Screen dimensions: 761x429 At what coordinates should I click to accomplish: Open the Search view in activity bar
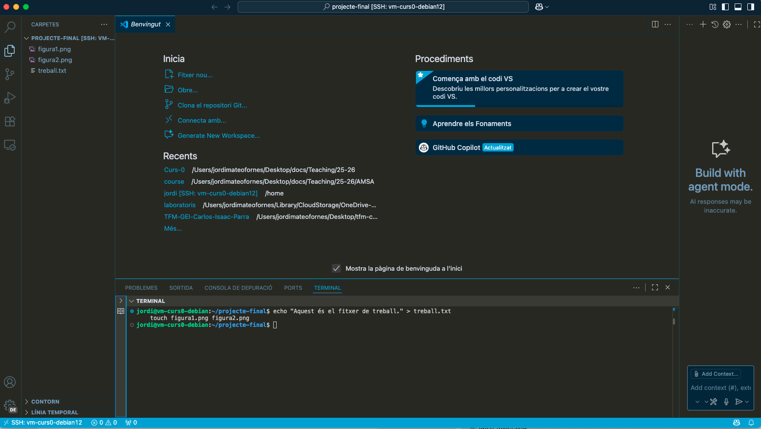(x=10, y=27)
